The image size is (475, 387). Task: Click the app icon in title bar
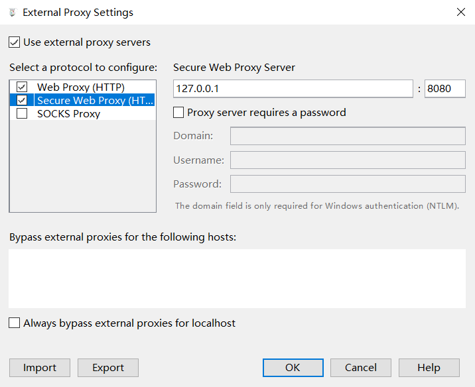click(12, 12)
